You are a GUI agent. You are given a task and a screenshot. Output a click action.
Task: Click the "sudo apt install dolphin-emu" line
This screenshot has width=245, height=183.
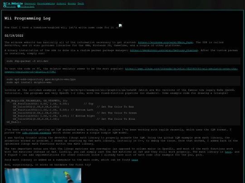[x=29, y=82]
